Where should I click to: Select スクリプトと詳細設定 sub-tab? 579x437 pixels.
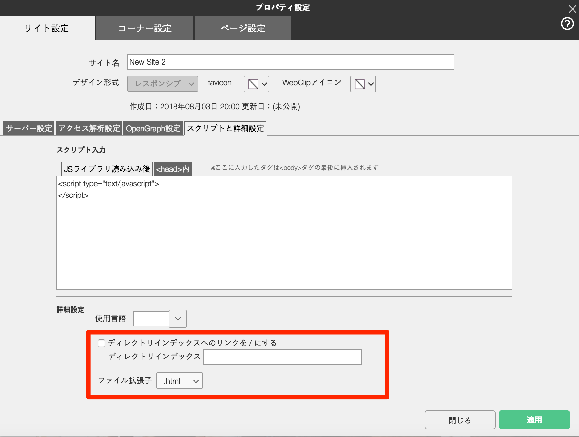[x=225, y=128]
